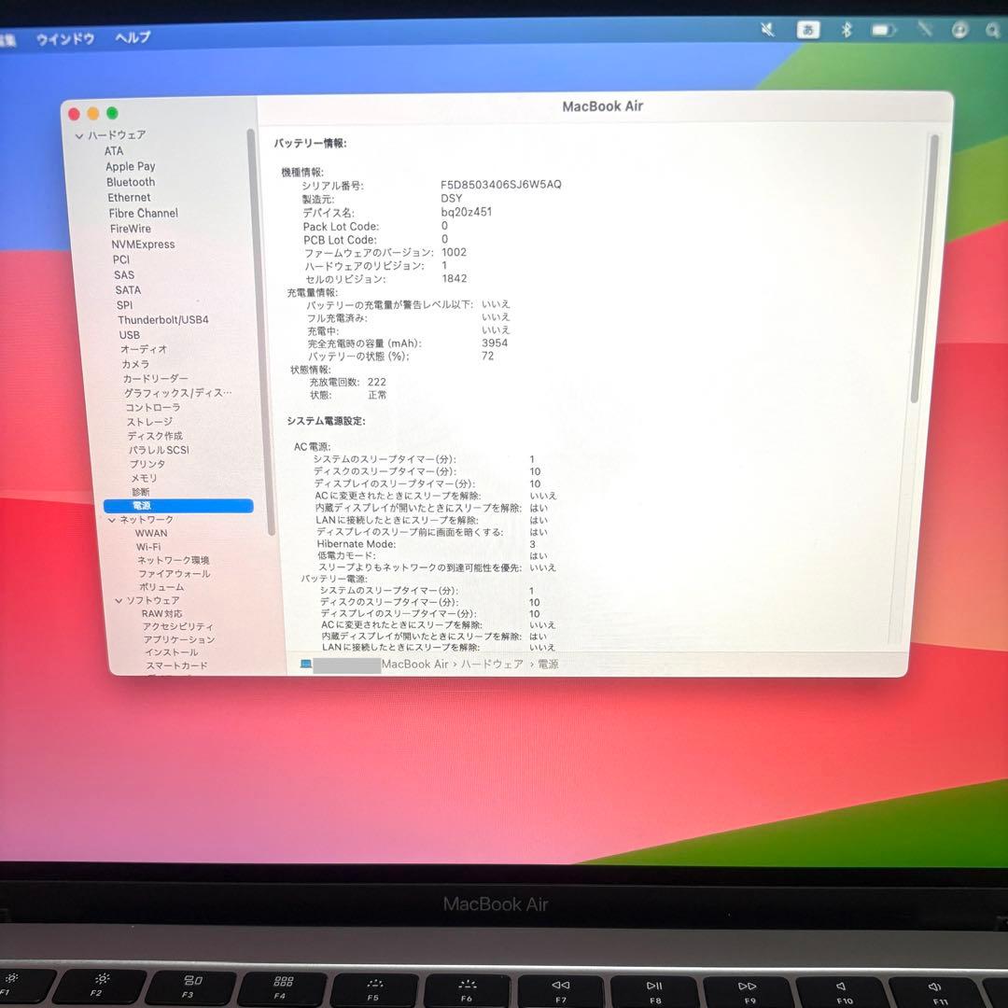Image resolution: width=1008 pixels, height=1008 pixels.
Task: Click the computer icon in the bottom path bar
Action: (x=303, y=665)
